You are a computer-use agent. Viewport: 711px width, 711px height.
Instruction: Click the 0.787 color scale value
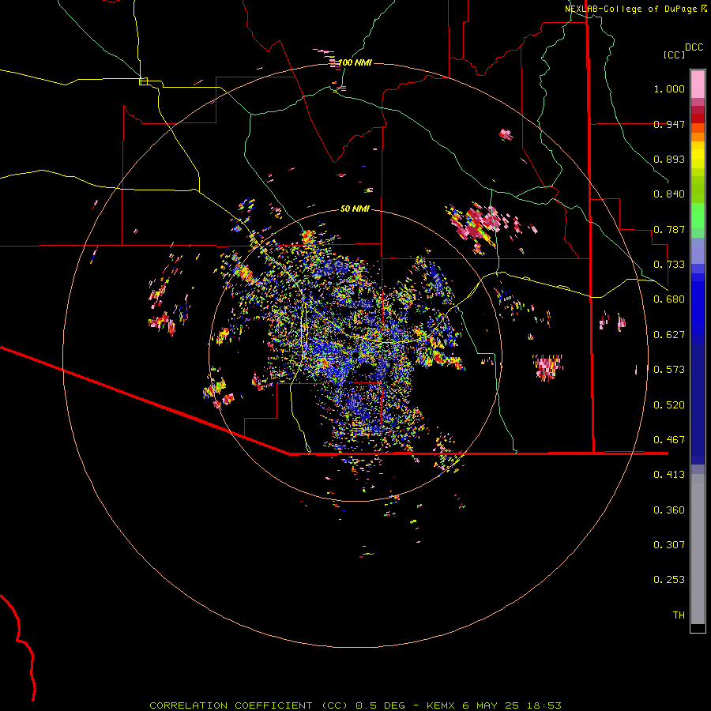[x=669, y=229]
